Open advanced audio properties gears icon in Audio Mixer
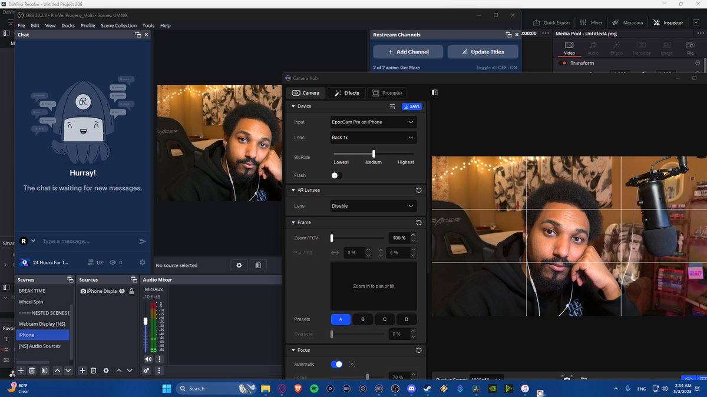707x397 pixels. [x=147, y=371]
